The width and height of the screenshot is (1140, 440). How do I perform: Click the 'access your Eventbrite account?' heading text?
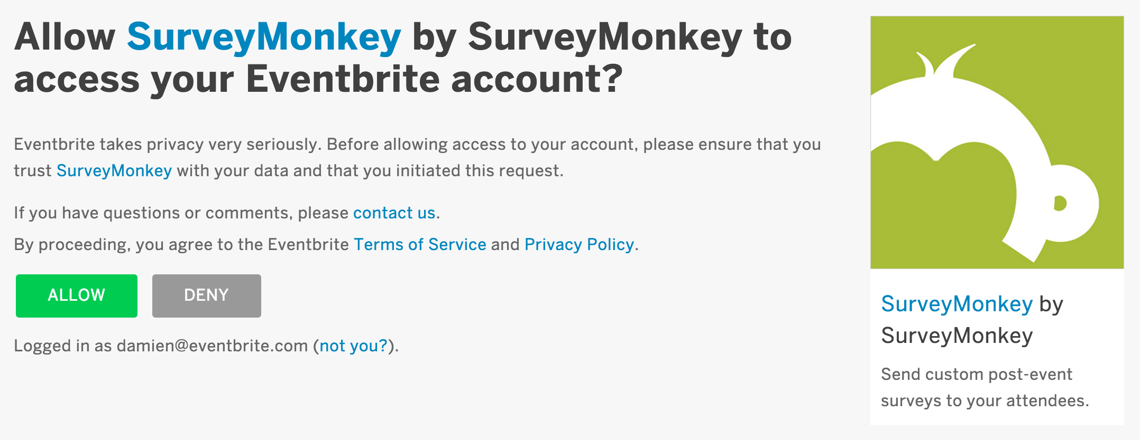(319, 80)
